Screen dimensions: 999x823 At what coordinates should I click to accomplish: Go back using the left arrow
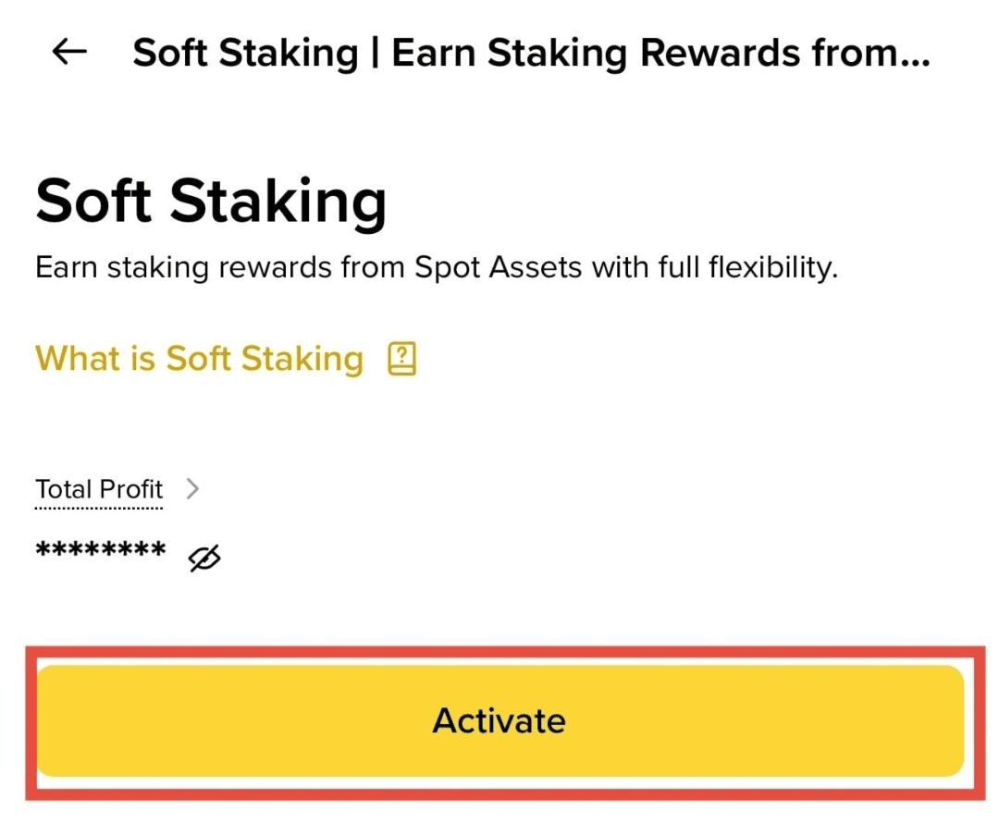68,52
